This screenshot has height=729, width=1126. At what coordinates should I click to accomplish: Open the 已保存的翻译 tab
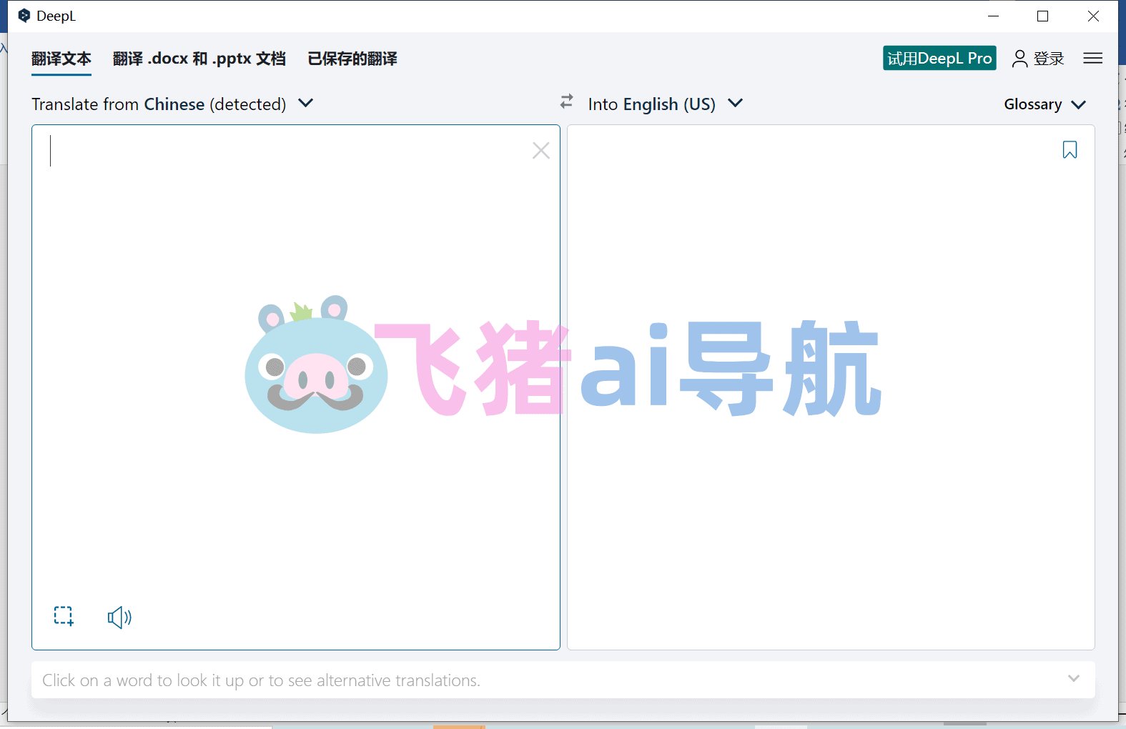(x=352, y=59)
